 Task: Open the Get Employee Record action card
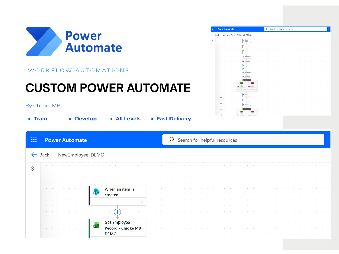point(118,229)
